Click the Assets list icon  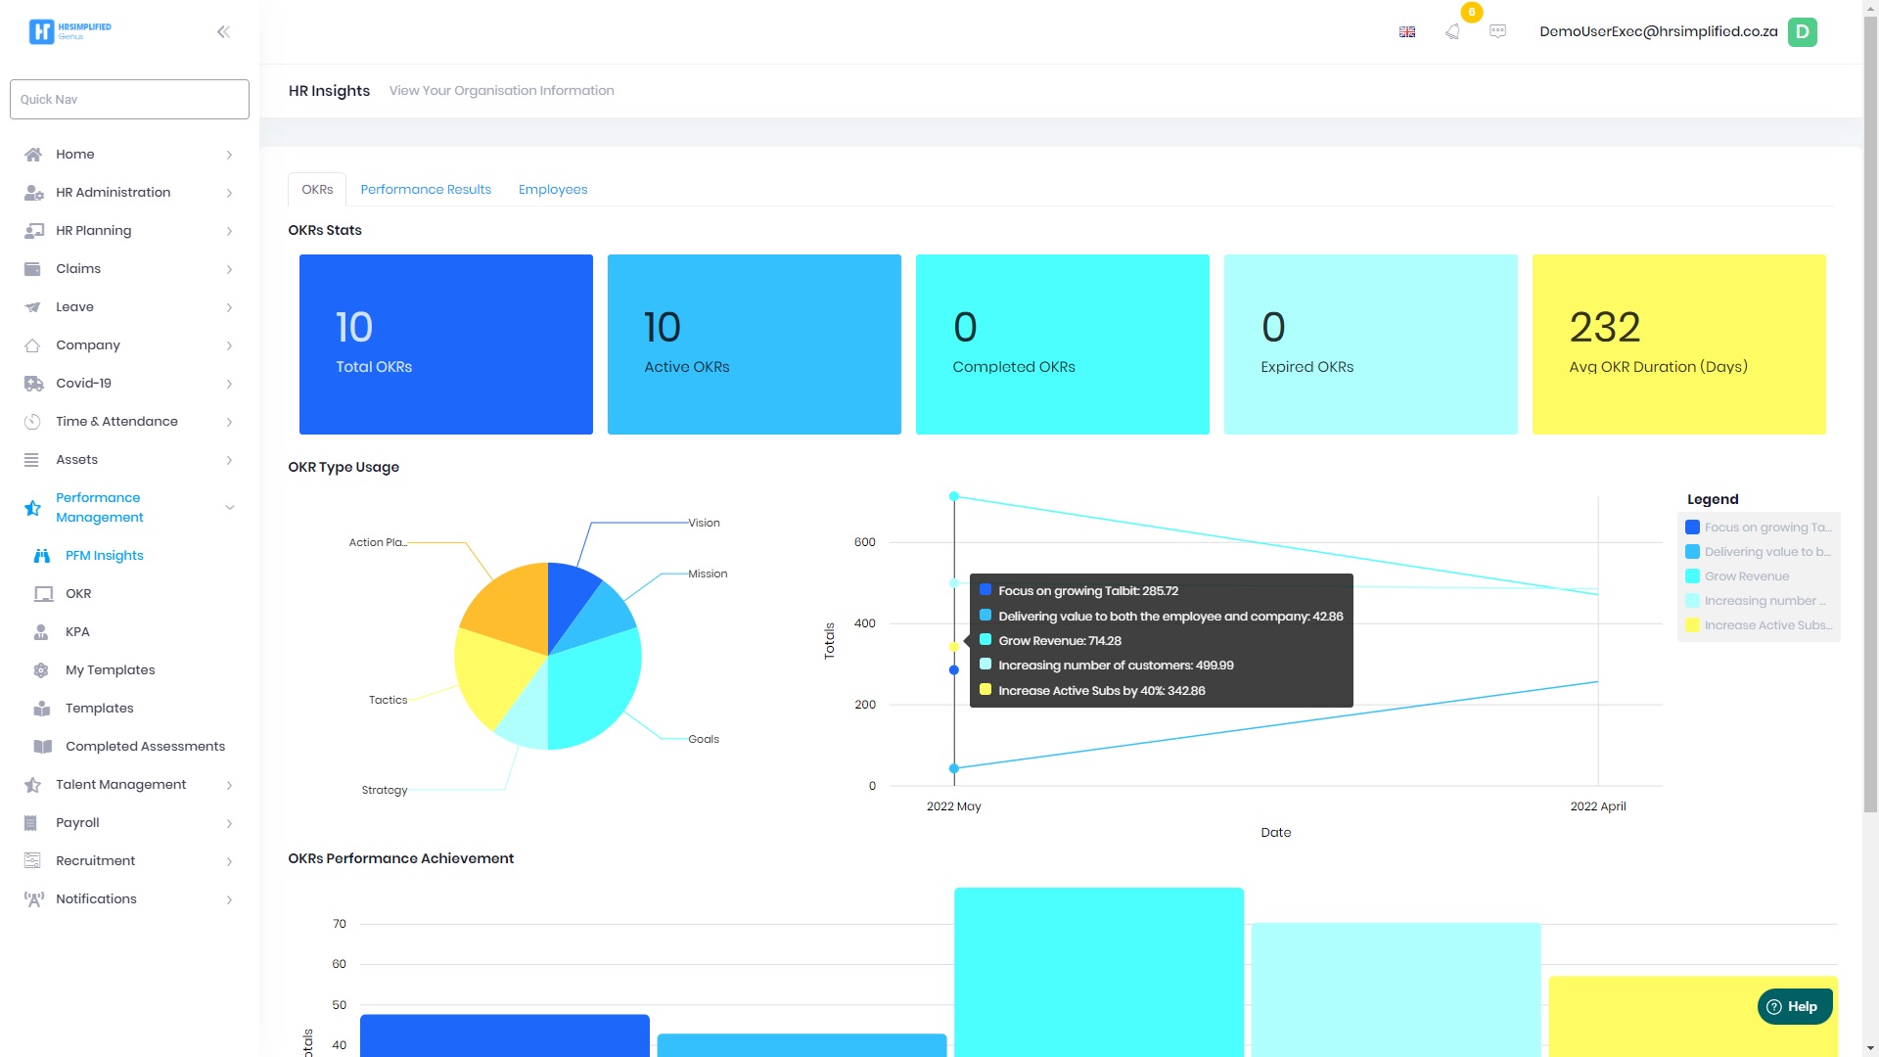coord(31,459)
